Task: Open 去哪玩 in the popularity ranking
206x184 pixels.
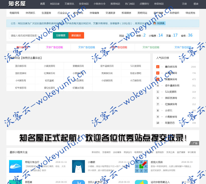Action: [169, 111]
